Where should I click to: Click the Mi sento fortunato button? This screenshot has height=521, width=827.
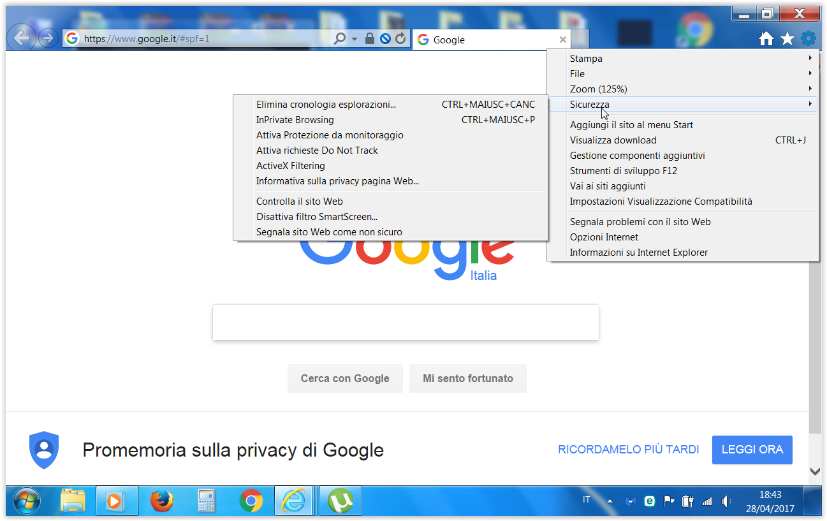(x=468, y=378)
